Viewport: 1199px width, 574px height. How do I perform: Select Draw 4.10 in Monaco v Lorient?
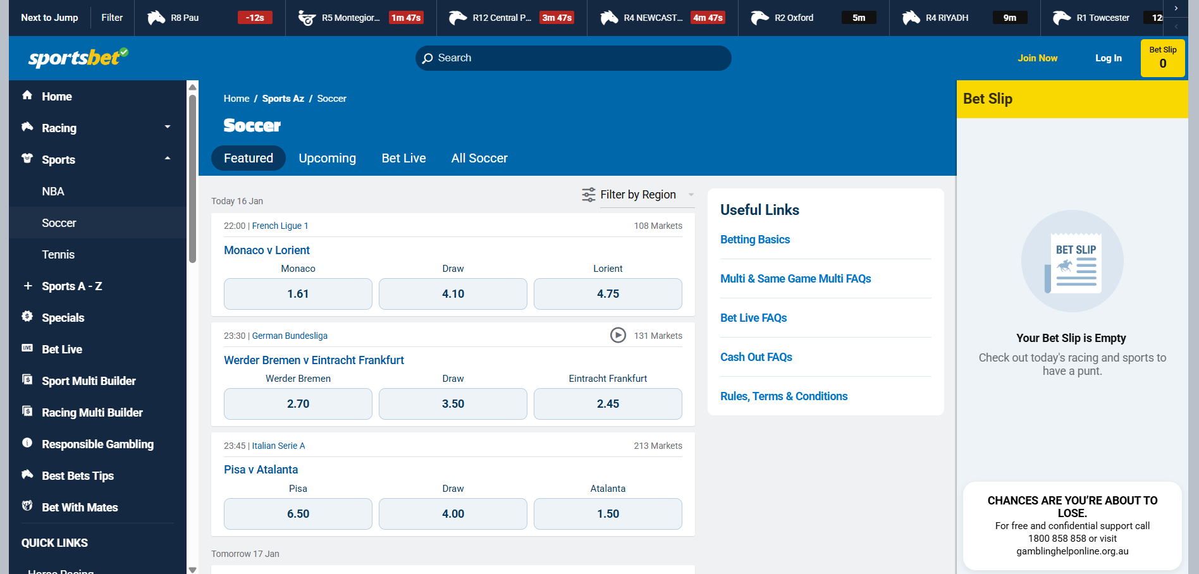click(x=453, y=294)
